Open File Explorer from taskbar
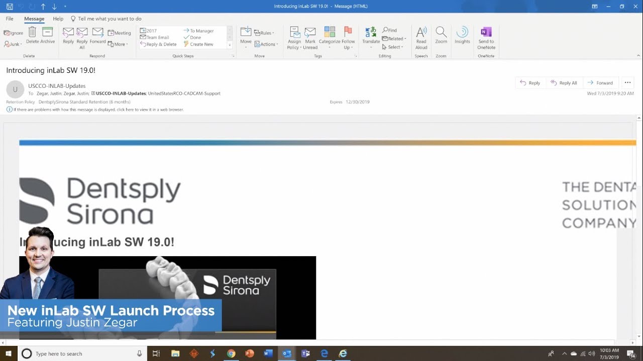The width and height of the screenshot is (643, 361). pos(175,353)
